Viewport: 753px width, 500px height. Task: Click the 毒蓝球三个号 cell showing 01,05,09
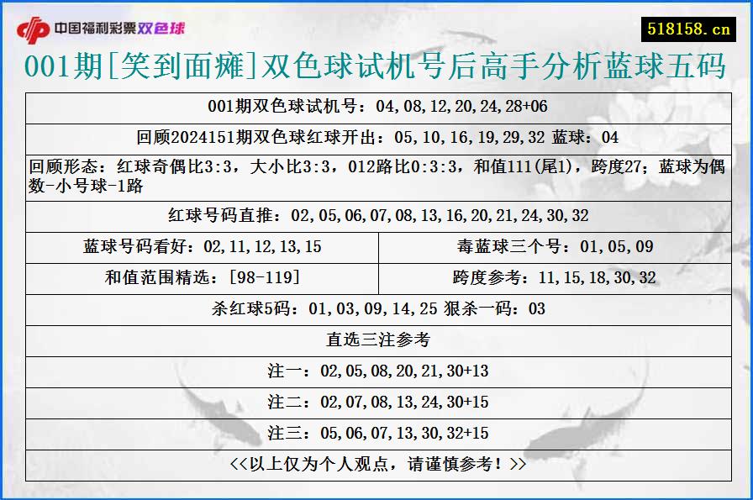(x=555, y=246)
